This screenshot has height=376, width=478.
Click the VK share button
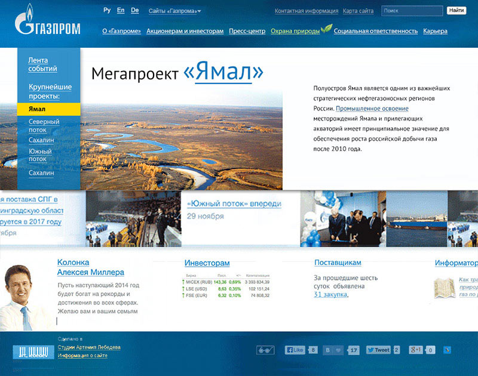pos(328,350)
